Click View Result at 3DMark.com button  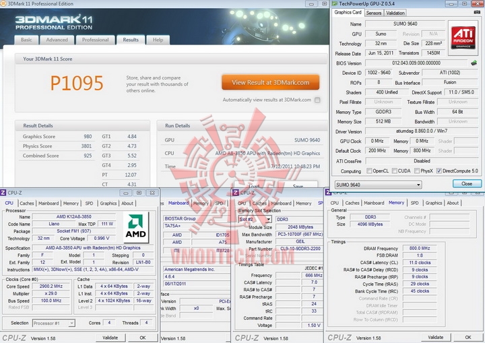tap(270, 82)
